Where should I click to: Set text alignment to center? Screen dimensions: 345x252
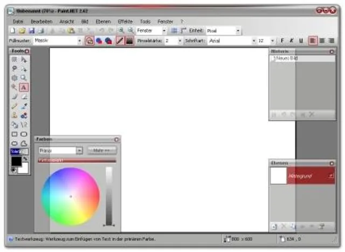(x=322, y=40)
